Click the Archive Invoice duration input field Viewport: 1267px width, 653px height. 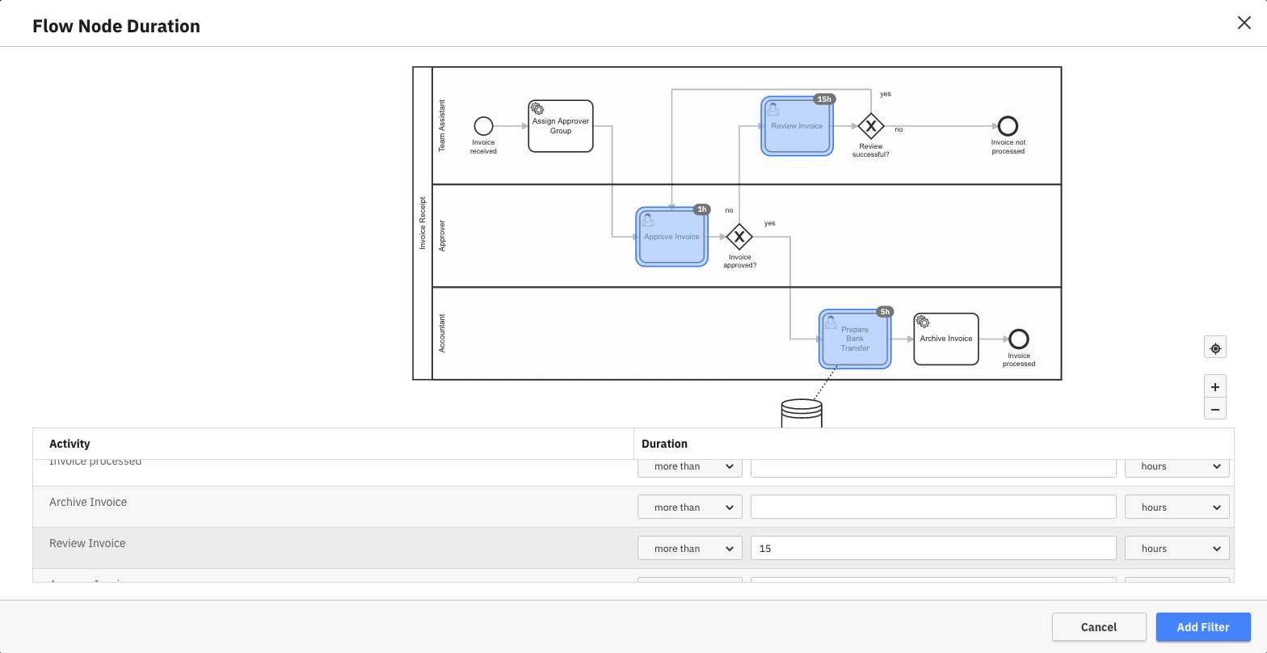[932, 508]
